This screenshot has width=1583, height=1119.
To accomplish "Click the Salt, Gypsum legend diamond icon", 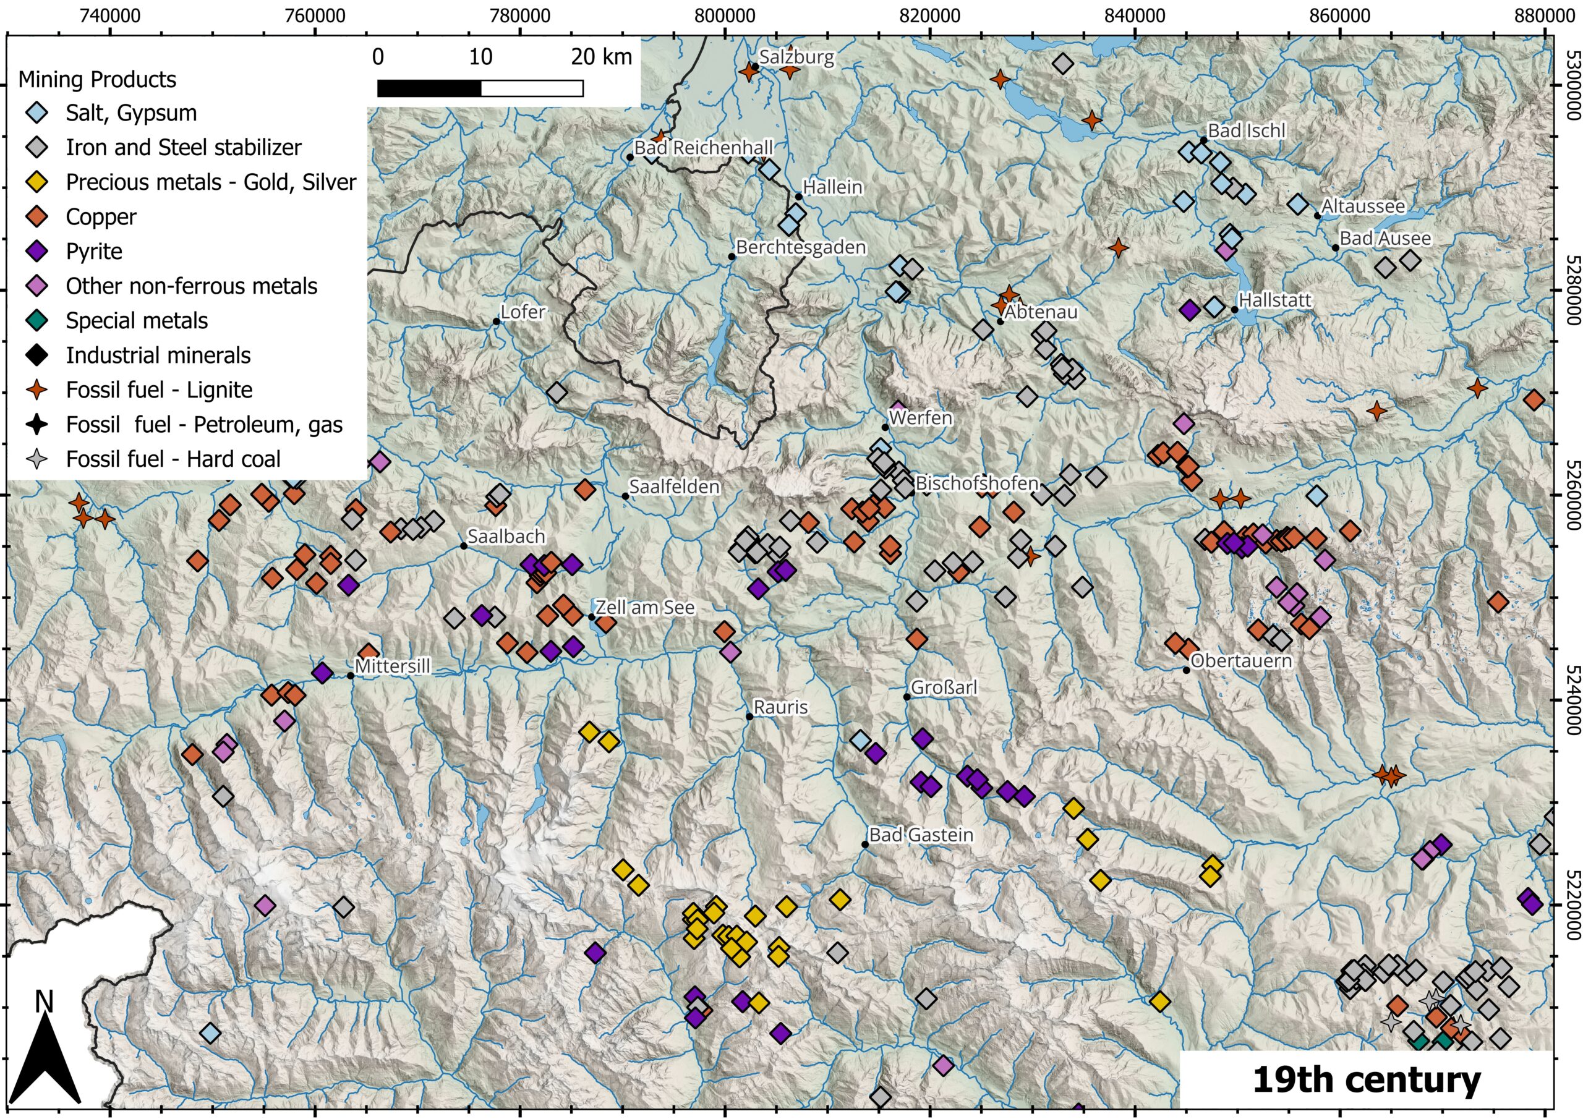I will pos(36,113).
